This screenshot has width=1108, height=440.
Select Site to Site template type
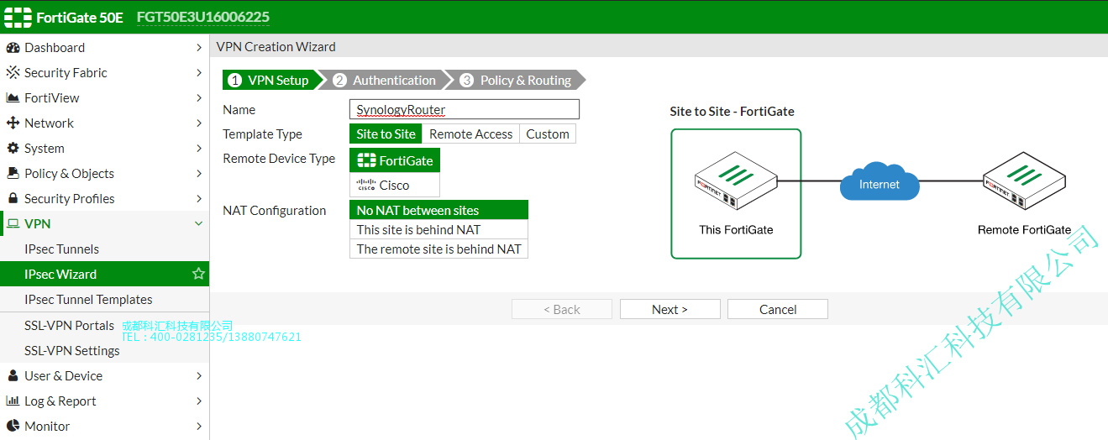click(386, 134)
